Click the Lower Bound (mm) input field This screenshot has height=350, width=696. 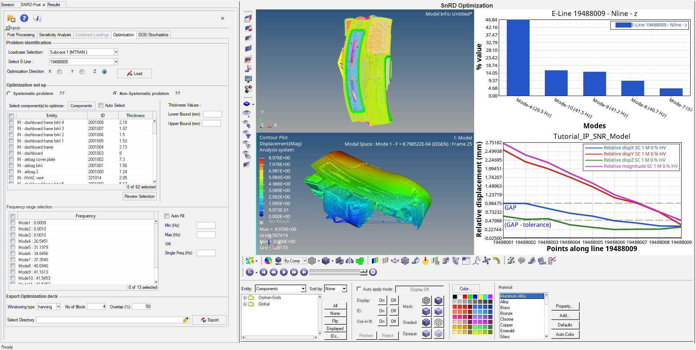(x=212, y=114)
